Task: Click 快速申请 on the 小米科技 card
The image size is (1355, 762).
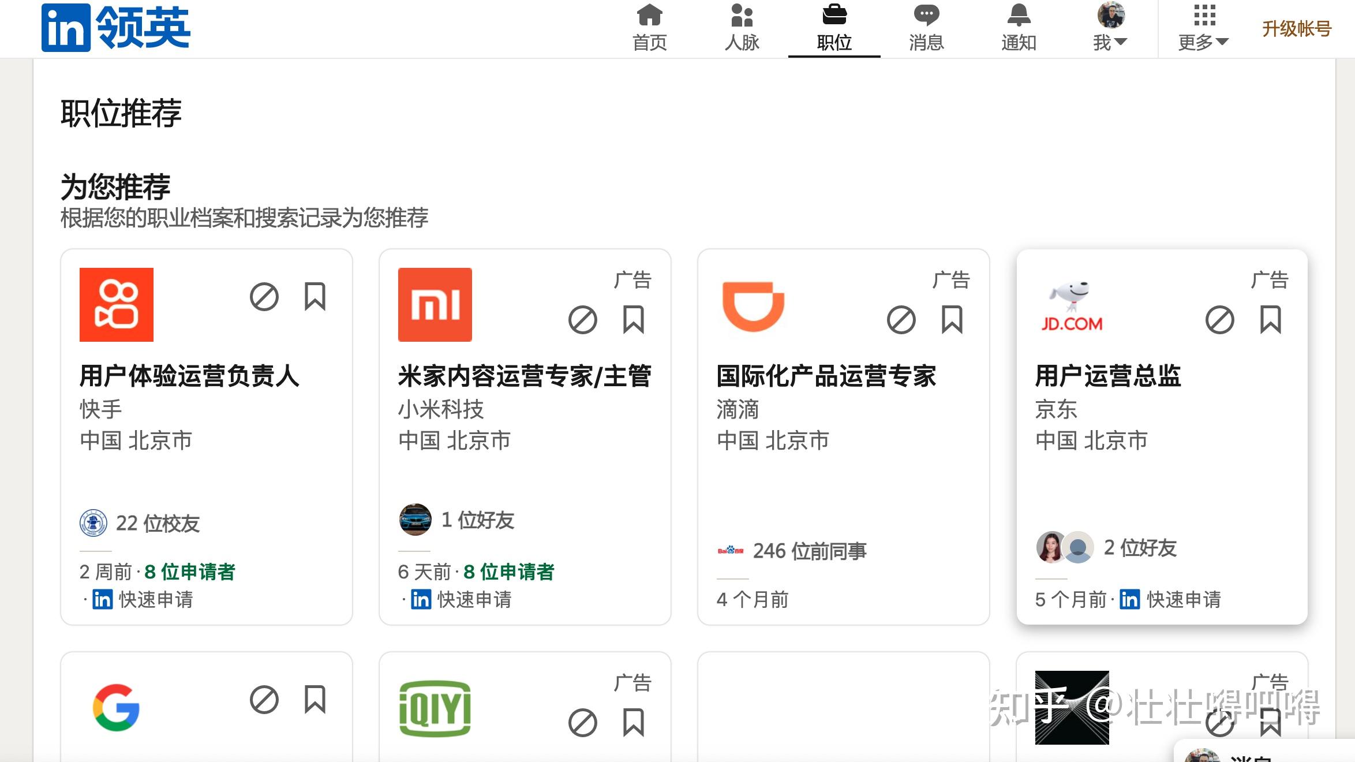Action: 474,600
